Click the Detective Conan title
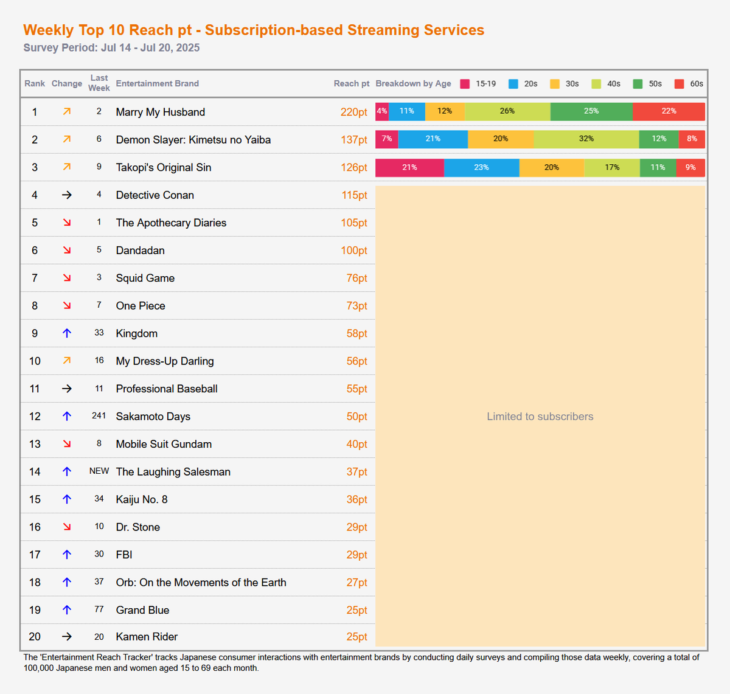 [155, 195]
